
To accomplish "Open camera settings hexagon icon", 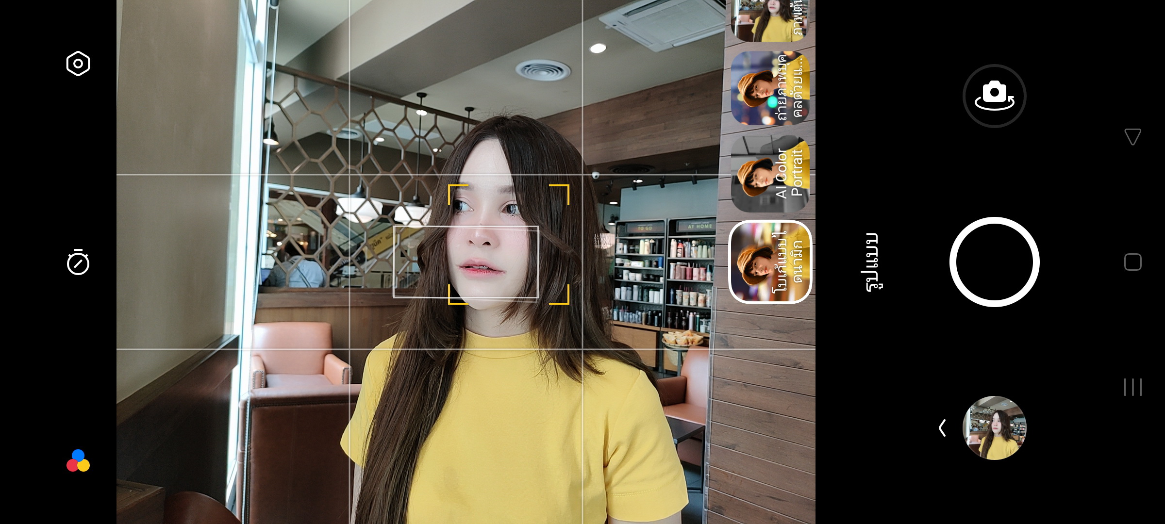I will pyautogui.click(x=78, y=64).
